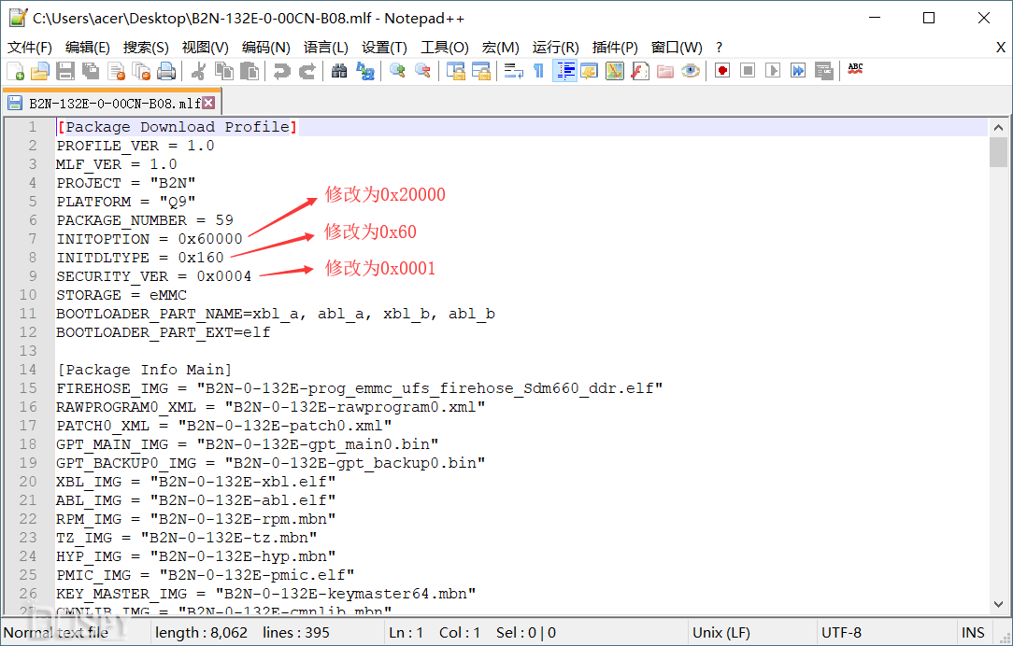
Task: Open Find with the binoculars icon
Action: [339, 71]
